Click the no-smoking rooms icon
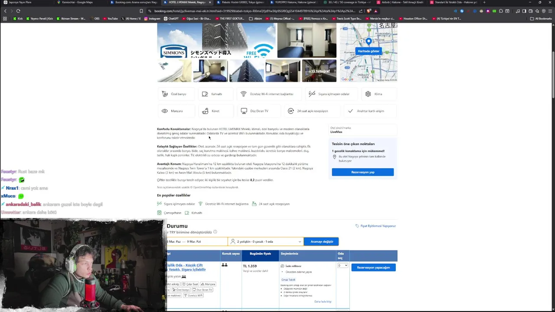 (312, 94)
